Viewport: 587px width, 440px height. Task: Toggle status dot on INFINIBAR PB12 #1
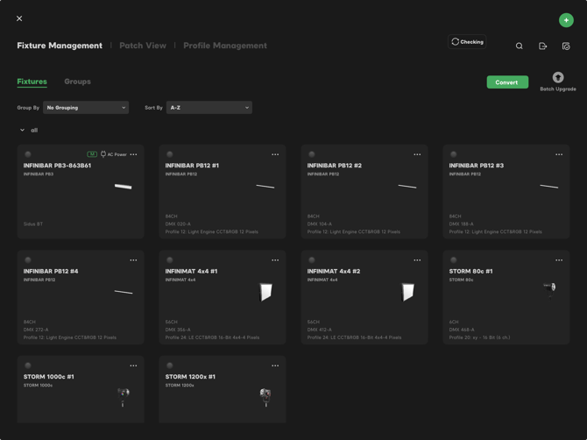tap(170, 154)
